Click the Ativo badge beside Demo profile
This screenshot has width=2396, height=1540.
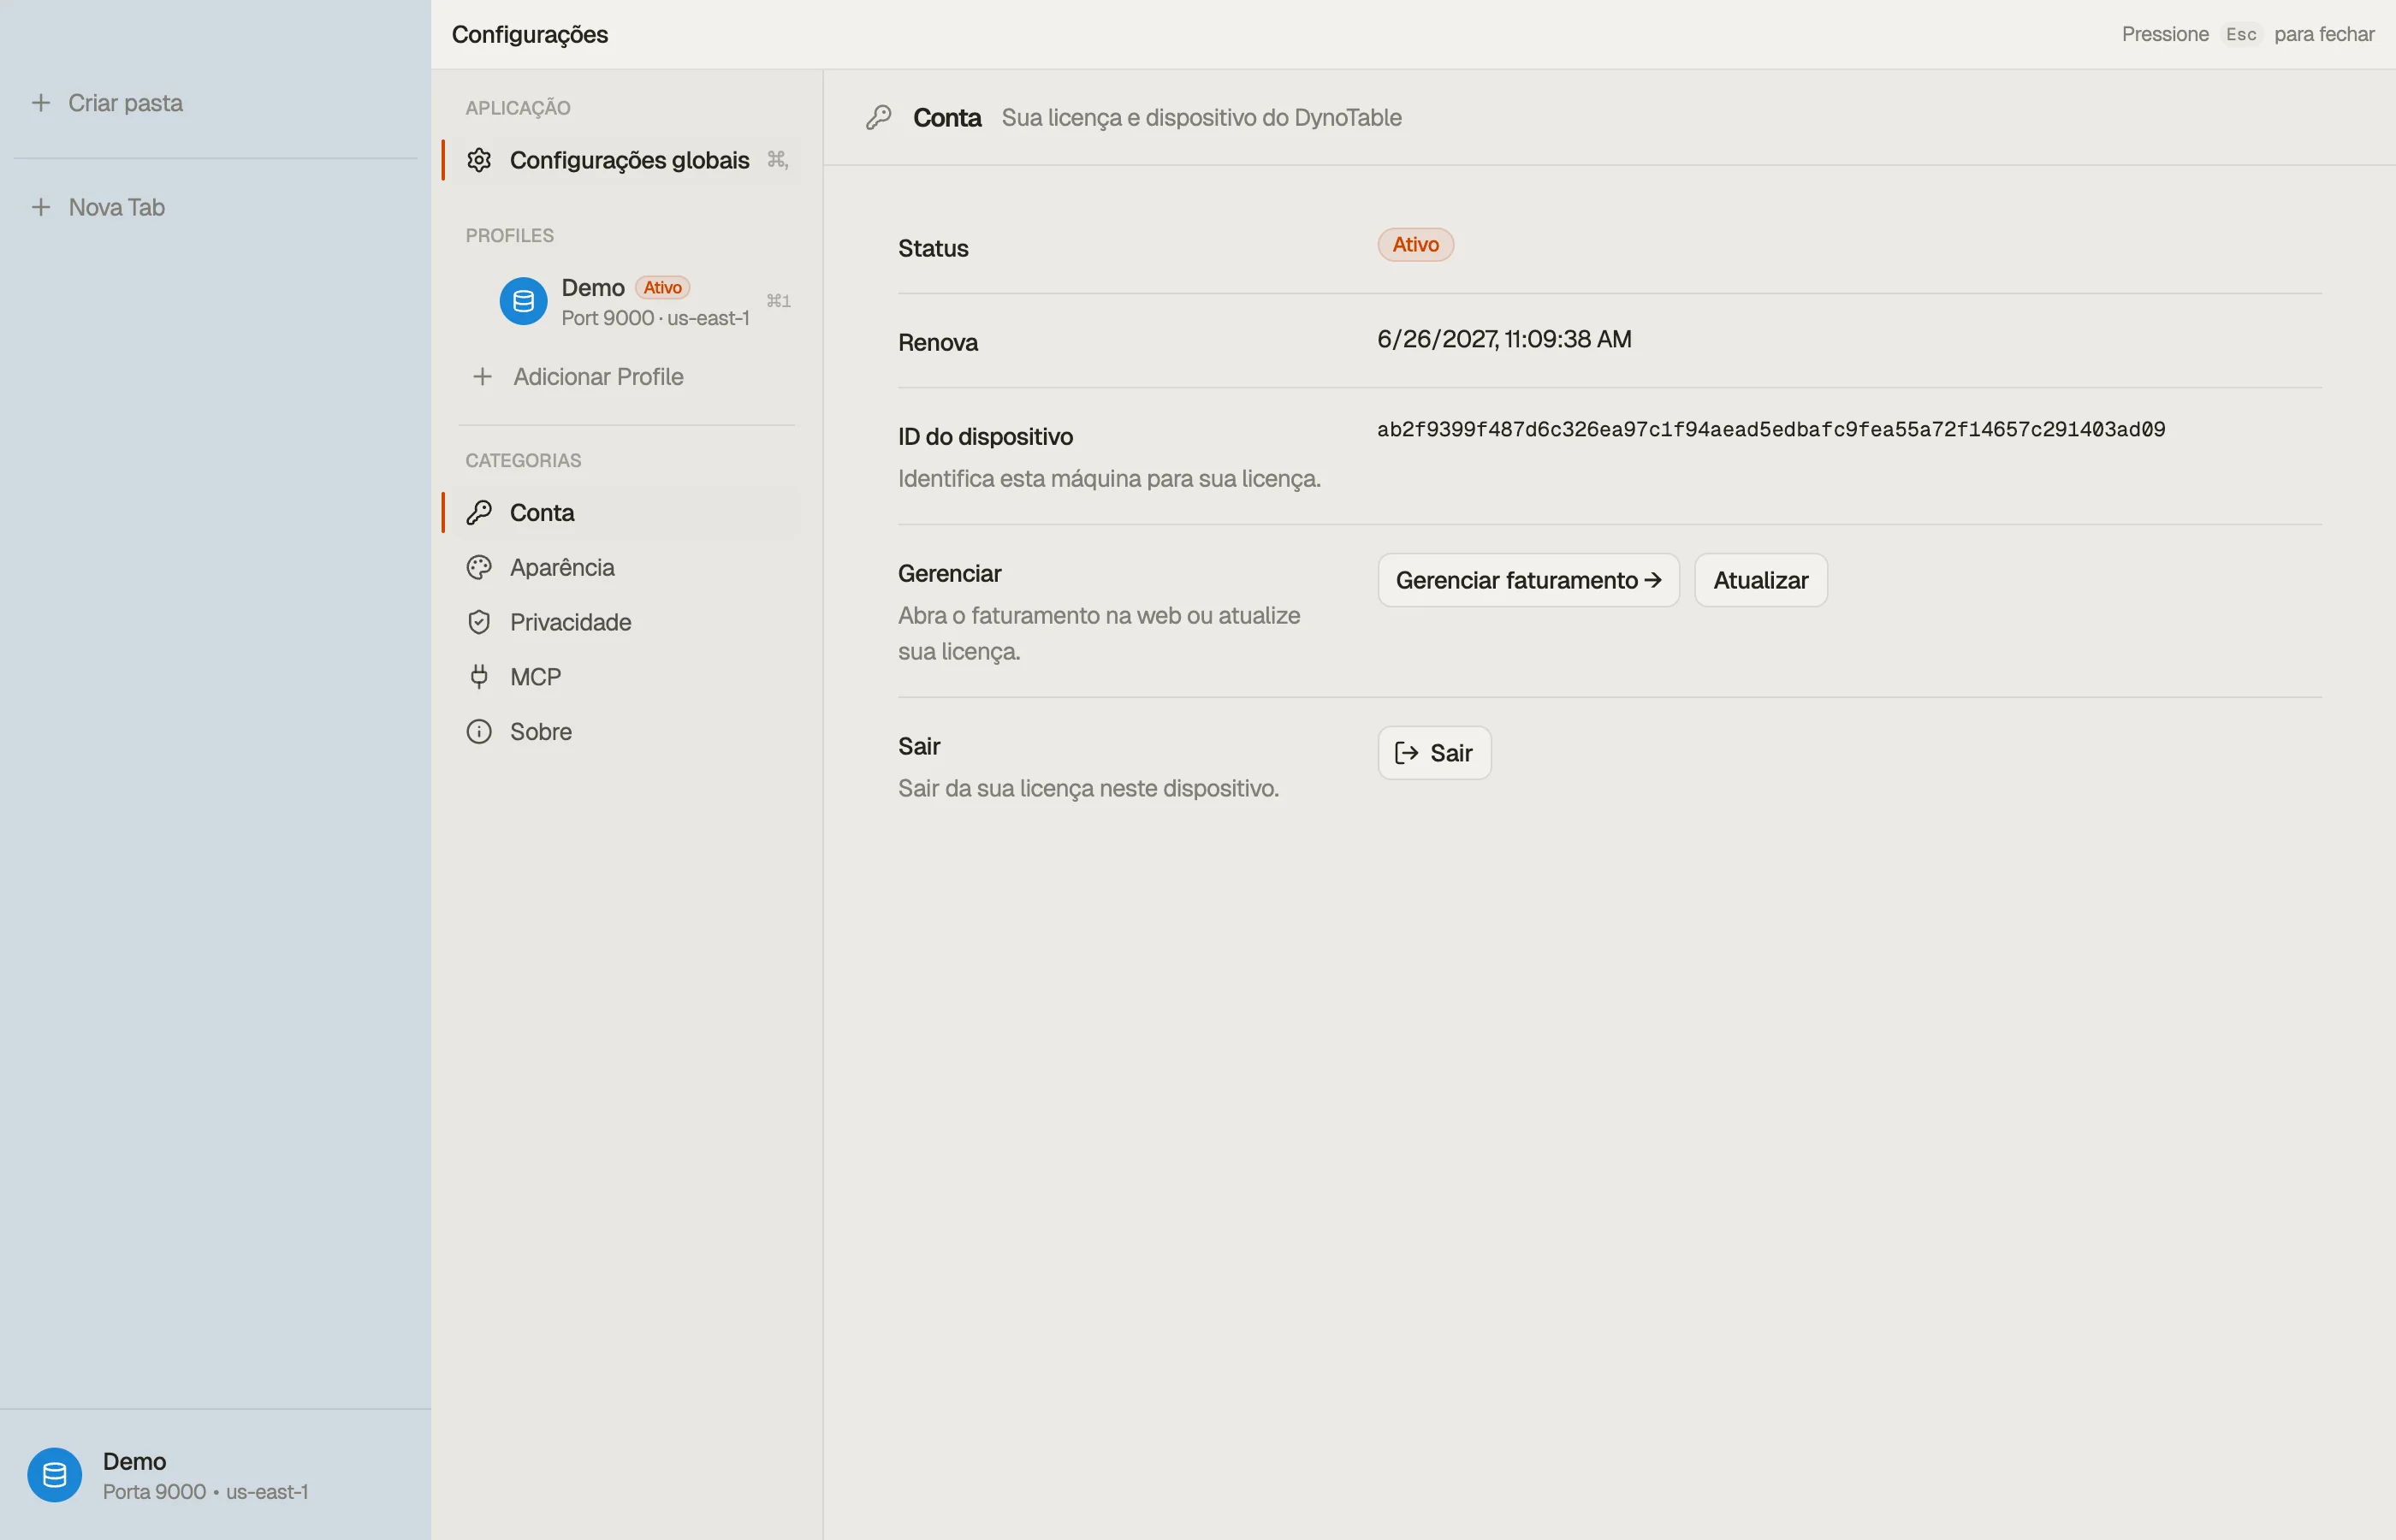point(662,287)
